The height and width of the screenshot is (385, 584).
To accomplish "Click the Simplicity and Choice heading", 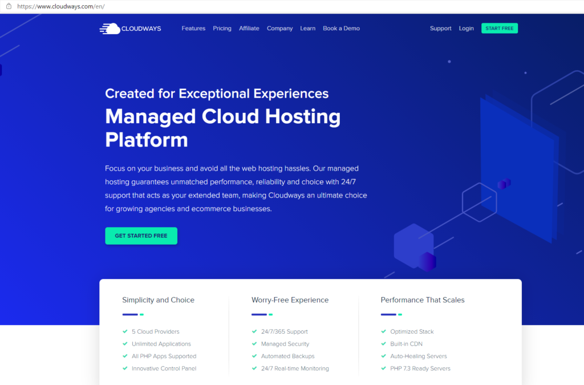I will 159,300.
